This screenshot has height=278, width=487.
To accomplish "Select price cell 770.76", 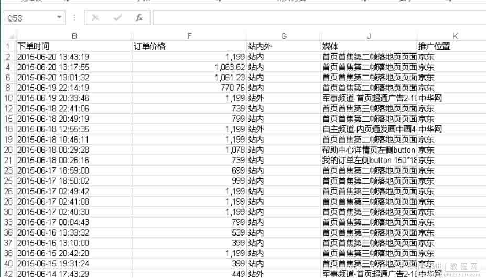I will pos(189,88).
